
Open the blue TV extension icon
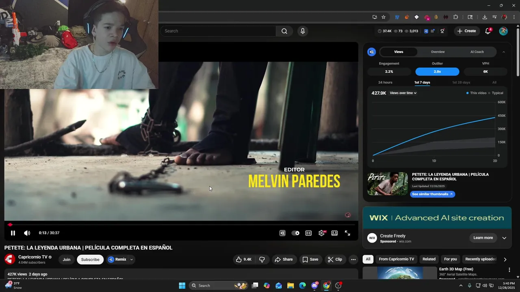click(397, 17)
